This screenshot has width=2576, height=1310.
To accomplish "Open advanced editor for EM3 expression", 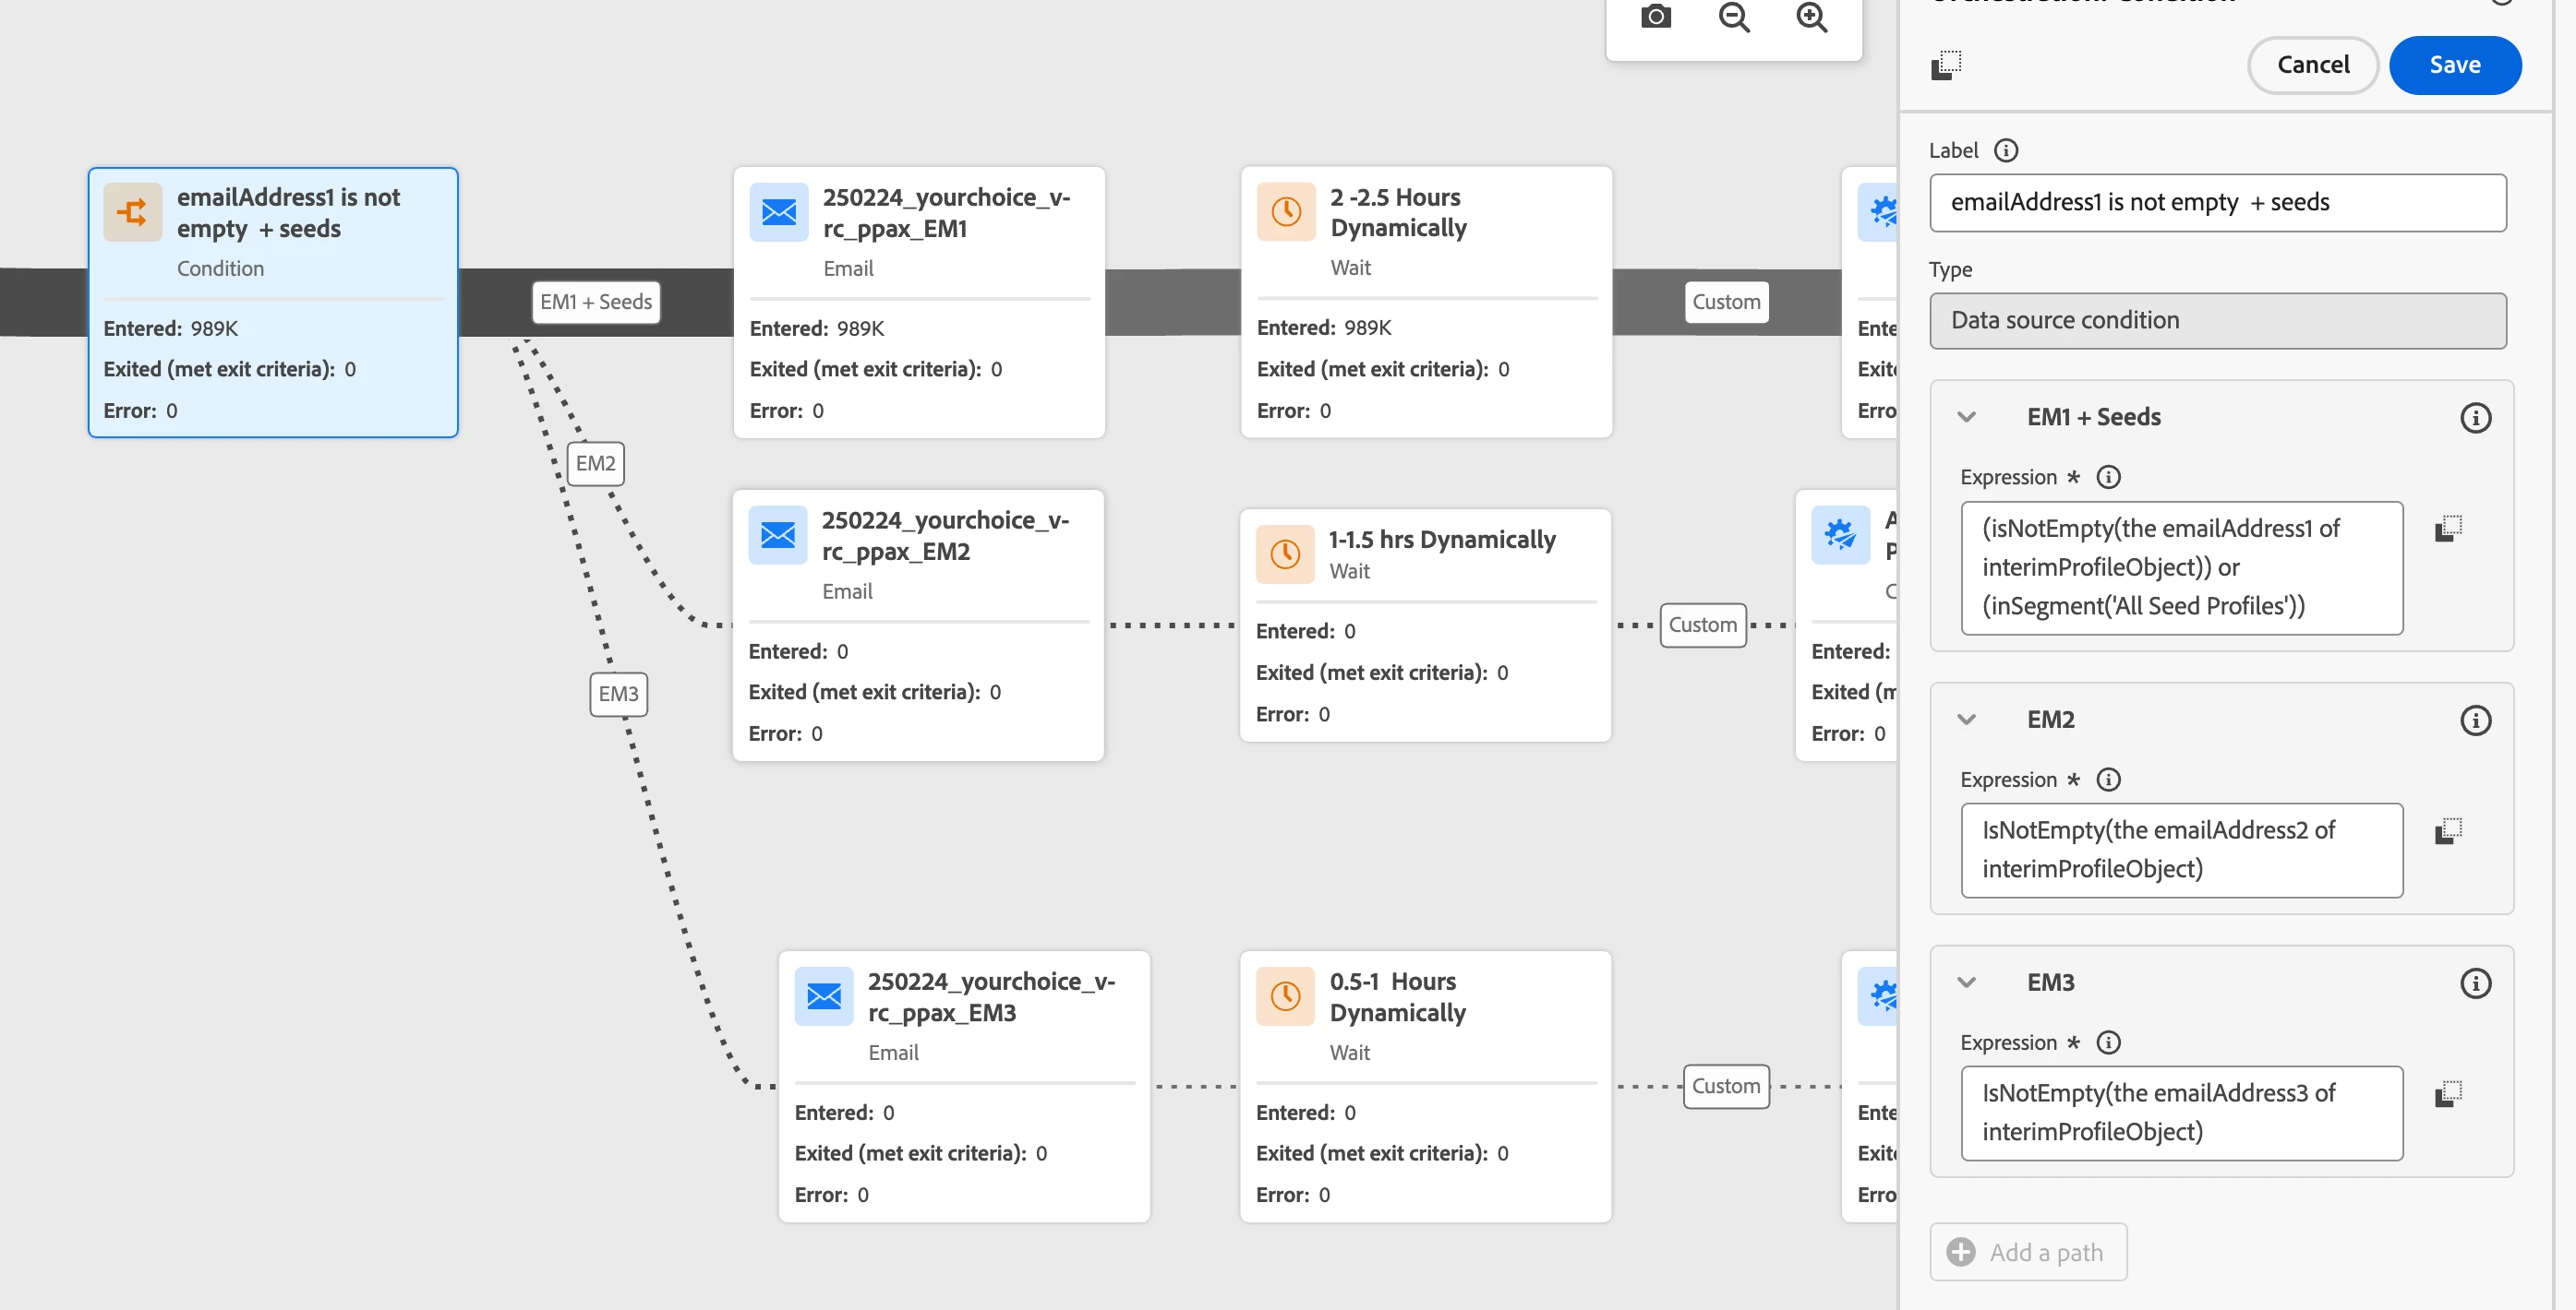I will (x=2447, y=1093).
